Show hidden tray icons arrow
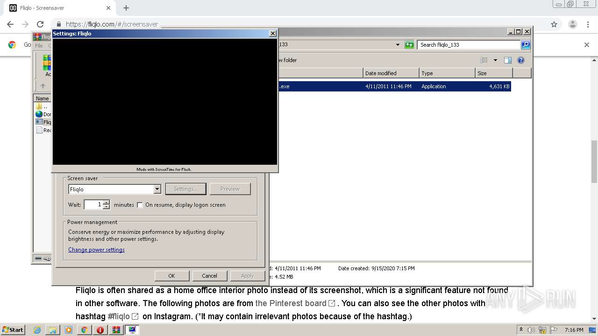598x336 pixels. 521,330
